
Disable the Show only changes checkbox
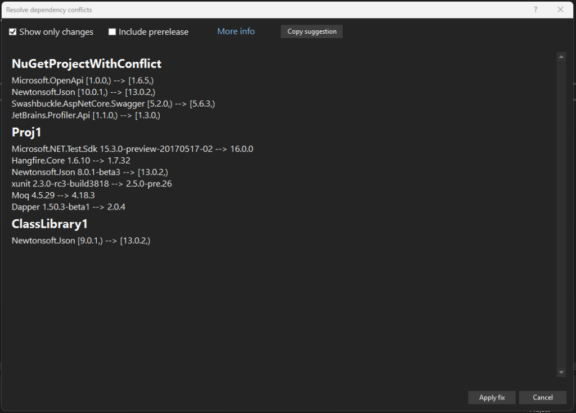point(12,31)
